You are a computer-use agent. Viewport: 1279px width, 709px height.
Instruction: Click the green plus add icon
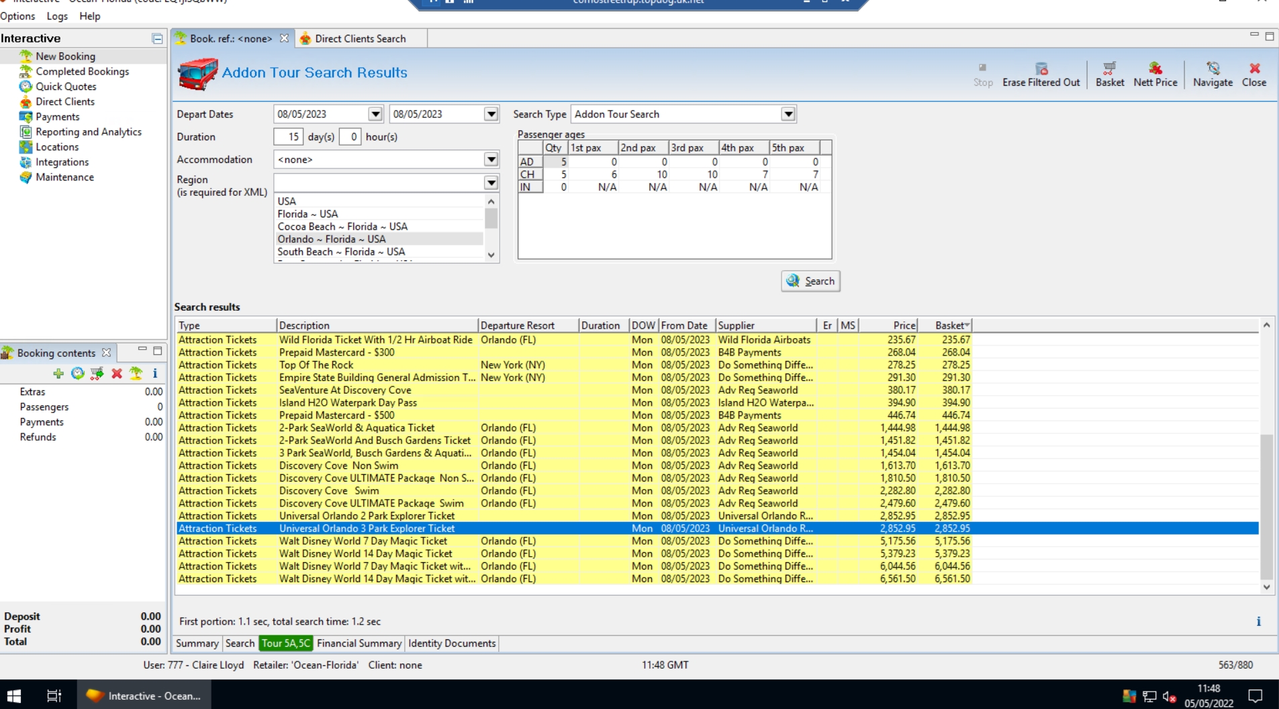(x=58, y=374)
